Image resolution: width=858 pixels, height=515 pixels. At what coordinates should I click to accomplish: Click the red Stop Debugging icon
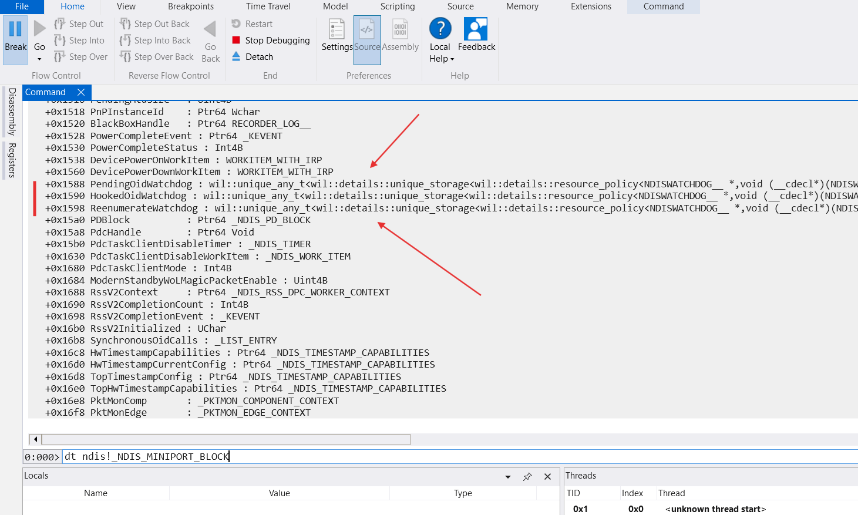tap(236, 41)
